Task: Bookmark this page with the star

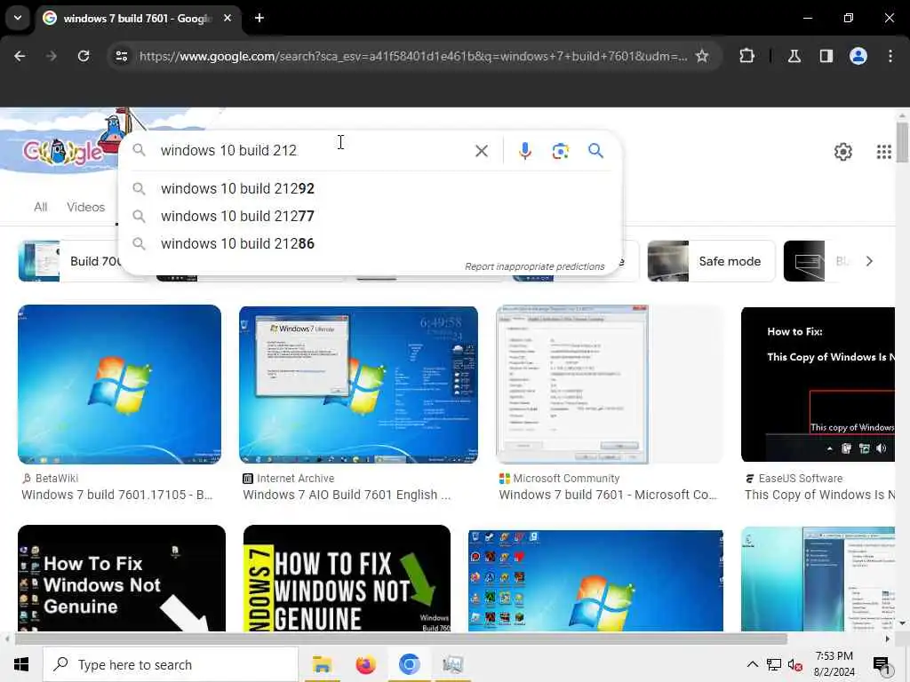Action: tap(702, 56)
